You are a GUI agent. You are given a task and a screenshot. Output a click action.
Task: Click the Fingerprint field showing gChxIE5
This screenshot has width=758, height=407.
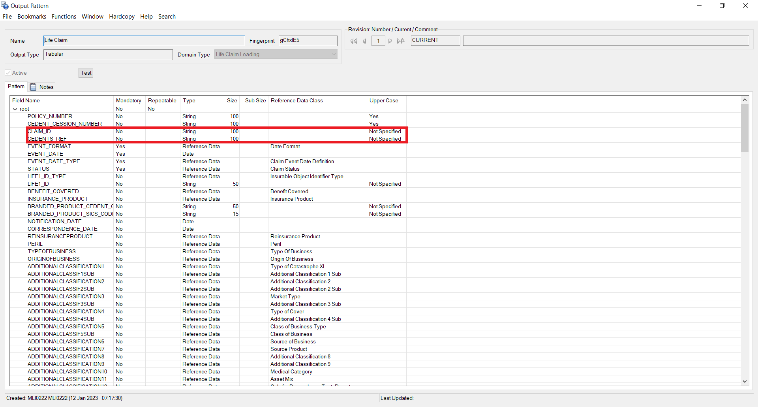[308, 40]
